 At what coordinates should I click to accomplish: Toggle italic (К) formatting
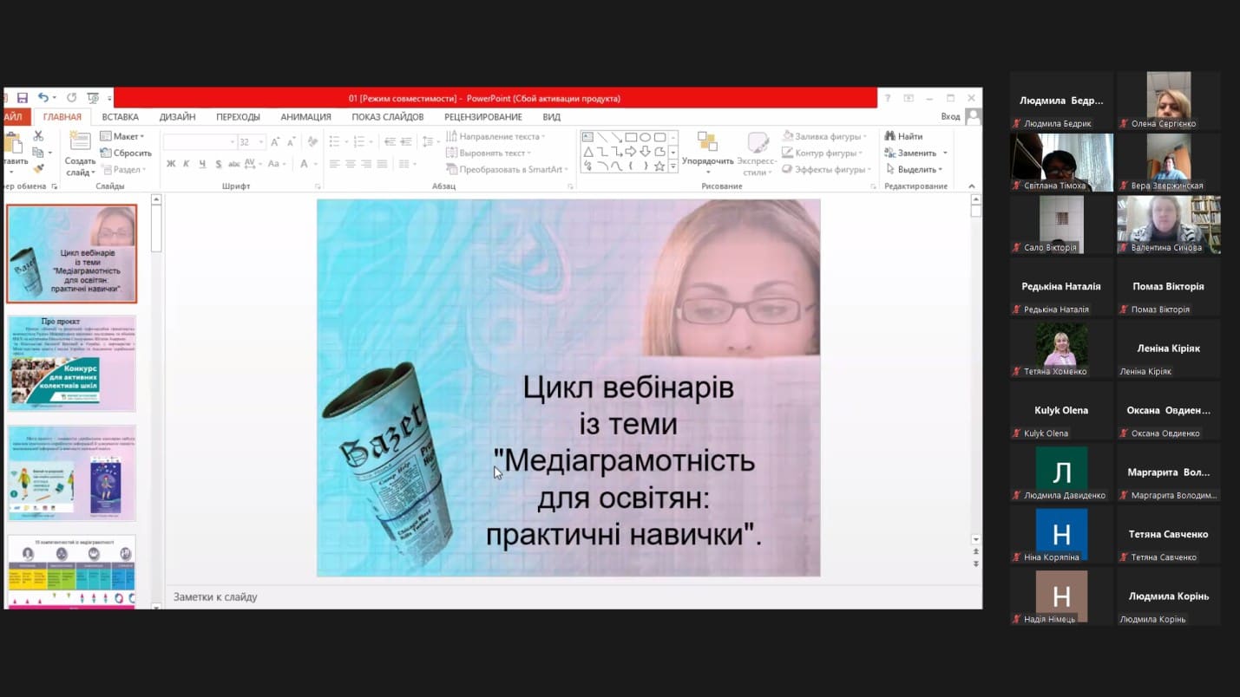pyautogui.click(x=187, y=164)
